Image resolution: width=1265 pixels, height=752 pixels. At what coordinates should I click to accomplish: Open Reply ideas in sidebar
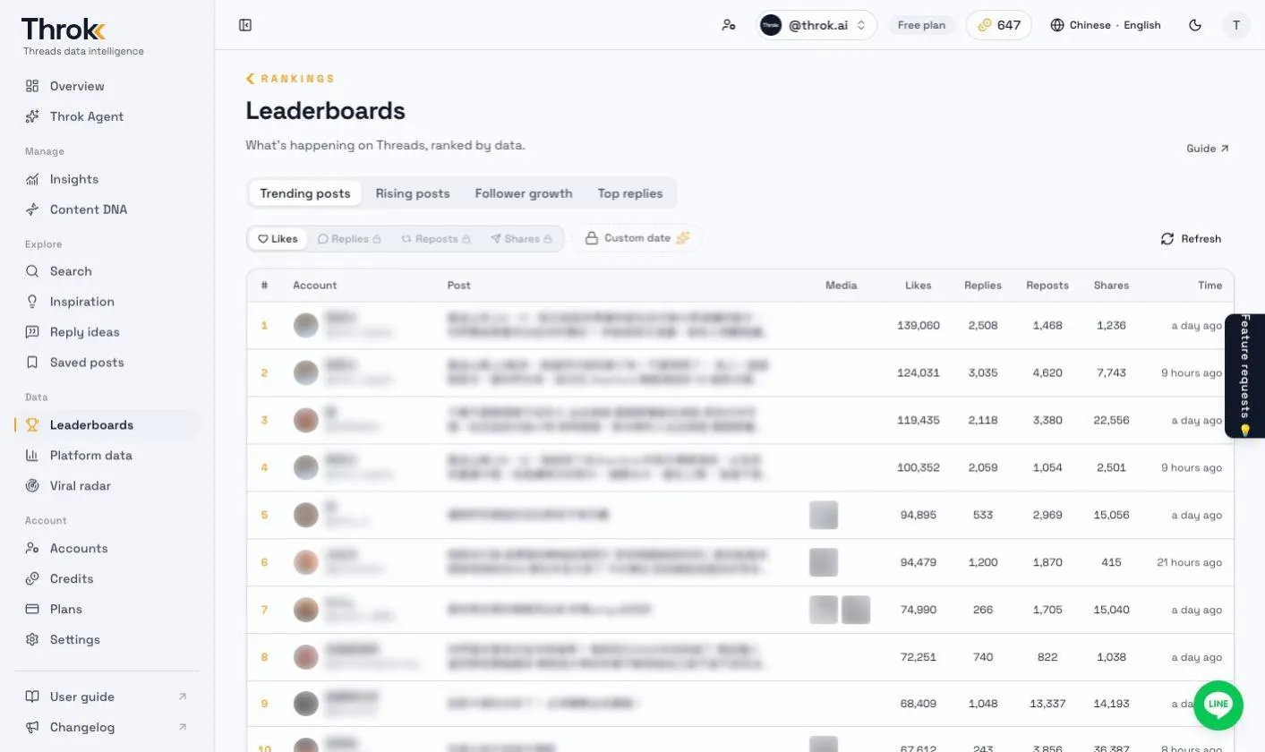pos(107,332)
